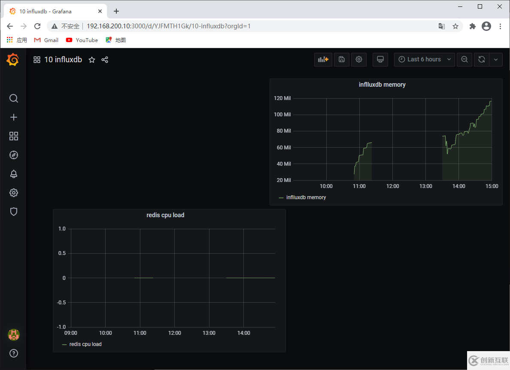Share the dashboard via share icon
The image size is (510, 370).
click(105, 60)
